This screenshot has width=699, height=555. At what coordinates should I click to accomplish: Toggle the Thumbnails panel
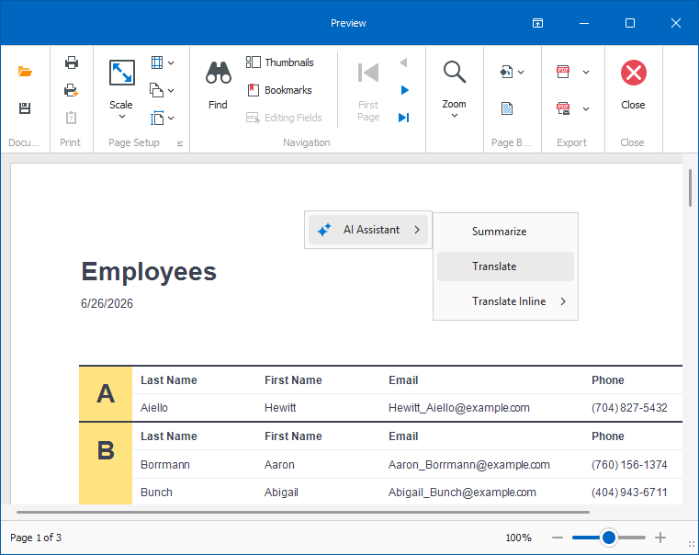point(279,62)
